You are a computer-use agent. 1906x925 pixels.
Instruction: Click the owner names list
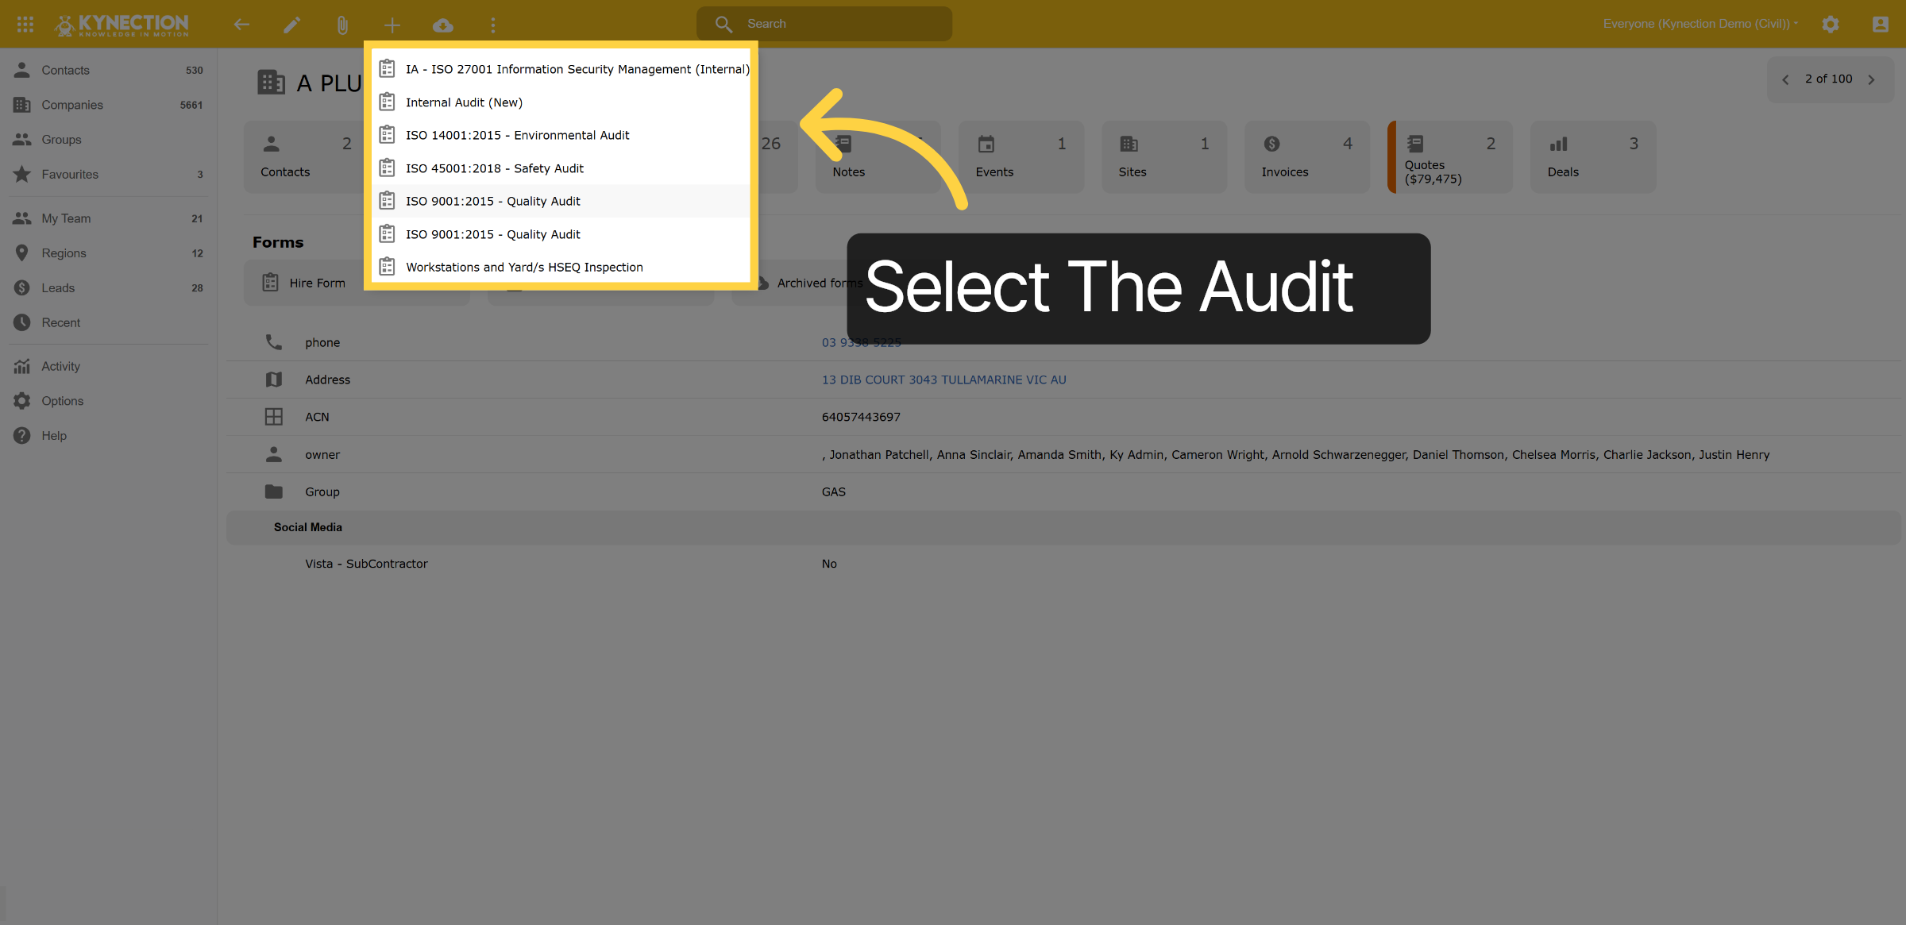pyautogui.click(x=1295, y=455)
